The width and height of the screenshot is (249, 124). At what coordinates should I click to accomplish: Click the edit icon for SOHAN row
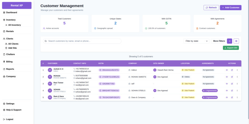point(232,91)
